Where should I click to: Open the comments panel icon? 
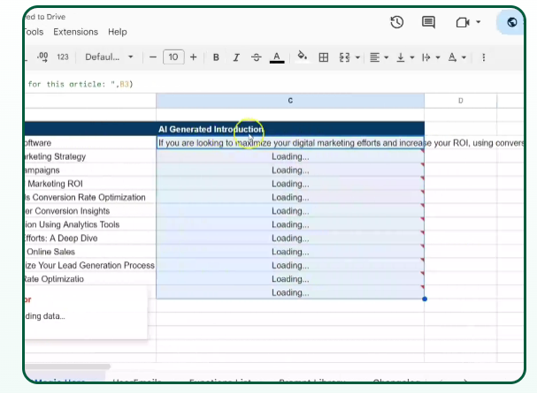[428, 22]
